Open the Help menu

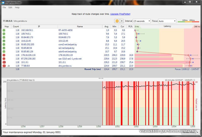pyautogui.click(x=17, y=8)
